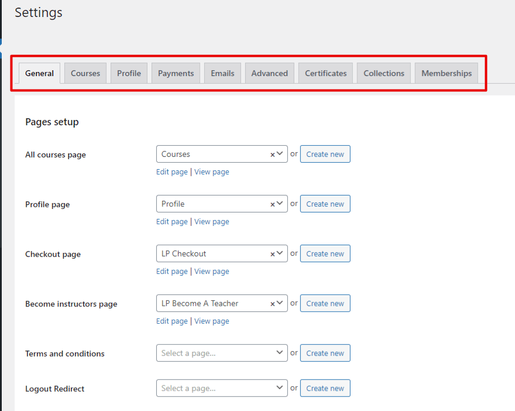Image resolution: width=515 pixels, height=411 pixels.
Task: Edit page link under All courses page
Action: point(172,172)
